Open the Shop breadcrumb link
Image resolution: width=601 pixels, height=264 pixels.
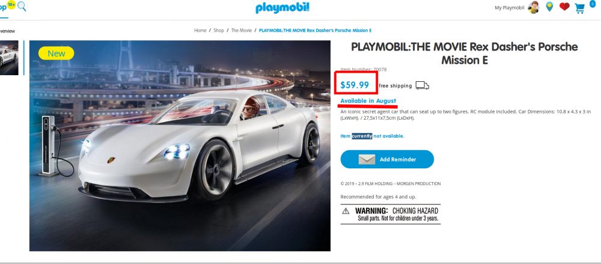(x=219, y=30)
